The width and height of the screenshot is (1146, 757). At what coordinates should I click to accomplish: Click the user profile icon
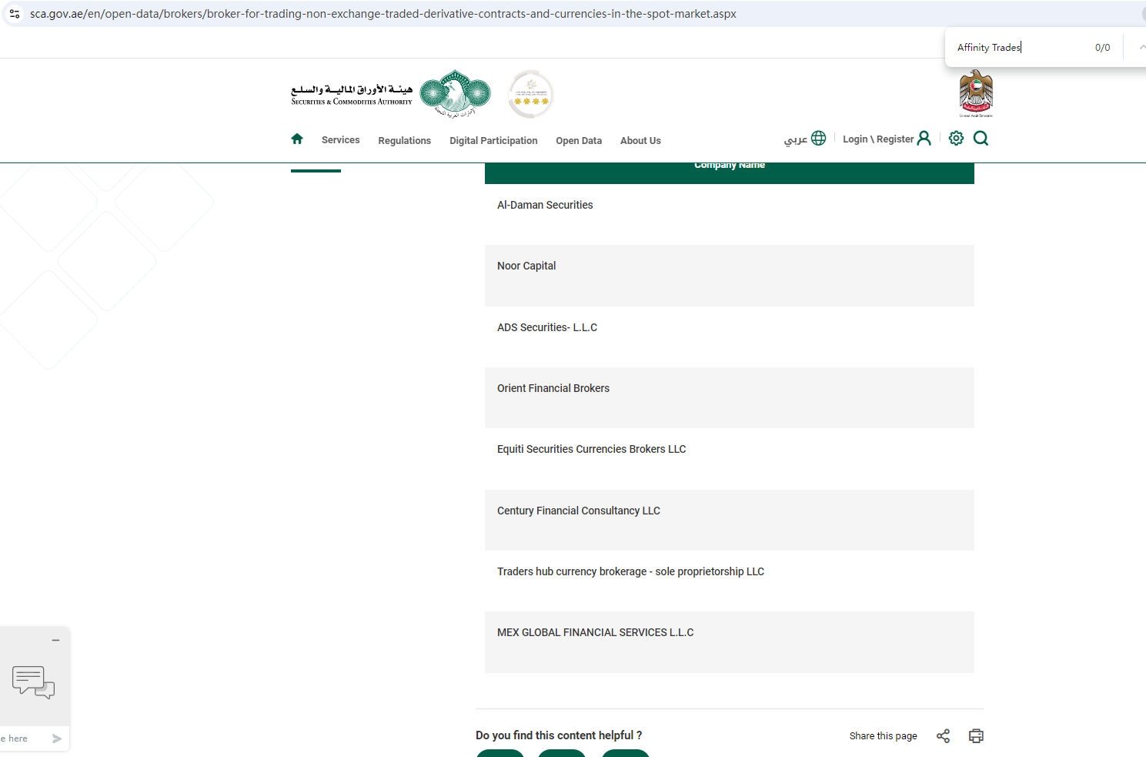click(x=924, y=138)
